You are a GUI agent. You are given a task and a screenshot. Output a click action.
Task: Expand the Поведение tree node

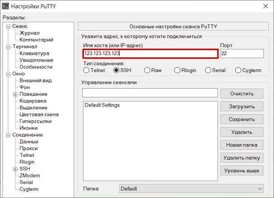[x=15, y=95]
